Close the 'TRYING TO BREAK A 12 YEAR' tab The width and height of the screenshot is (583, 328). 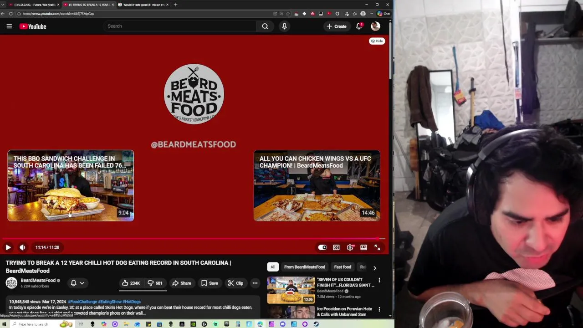pyautogui.click(x=113, y=5)
